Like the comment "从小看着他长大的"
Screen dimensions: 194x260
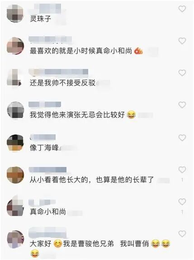click(182, 170)
